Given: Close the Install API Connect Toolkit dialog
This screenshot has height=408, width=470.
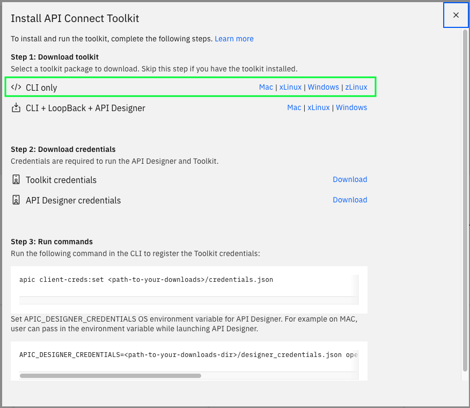Looking at the screenshot, I should tap(456, 15).
